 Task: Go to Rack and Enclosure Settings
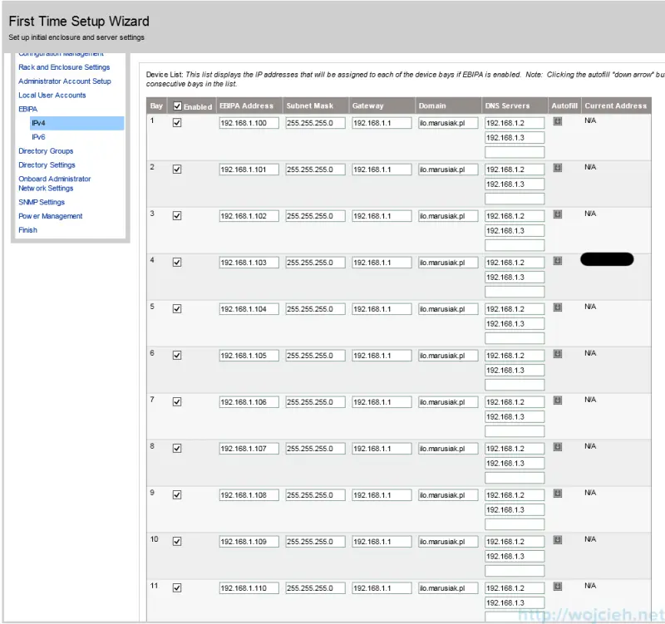[x=64, y=67]
